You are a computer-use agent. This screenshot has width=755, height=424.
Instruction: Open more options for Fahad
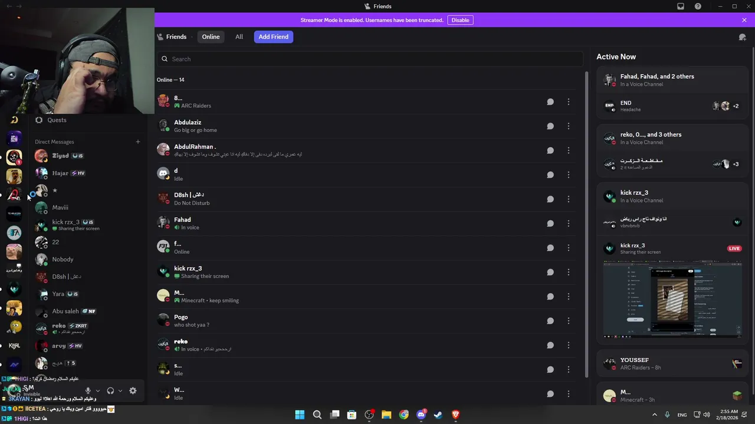[x=569, y=223]
